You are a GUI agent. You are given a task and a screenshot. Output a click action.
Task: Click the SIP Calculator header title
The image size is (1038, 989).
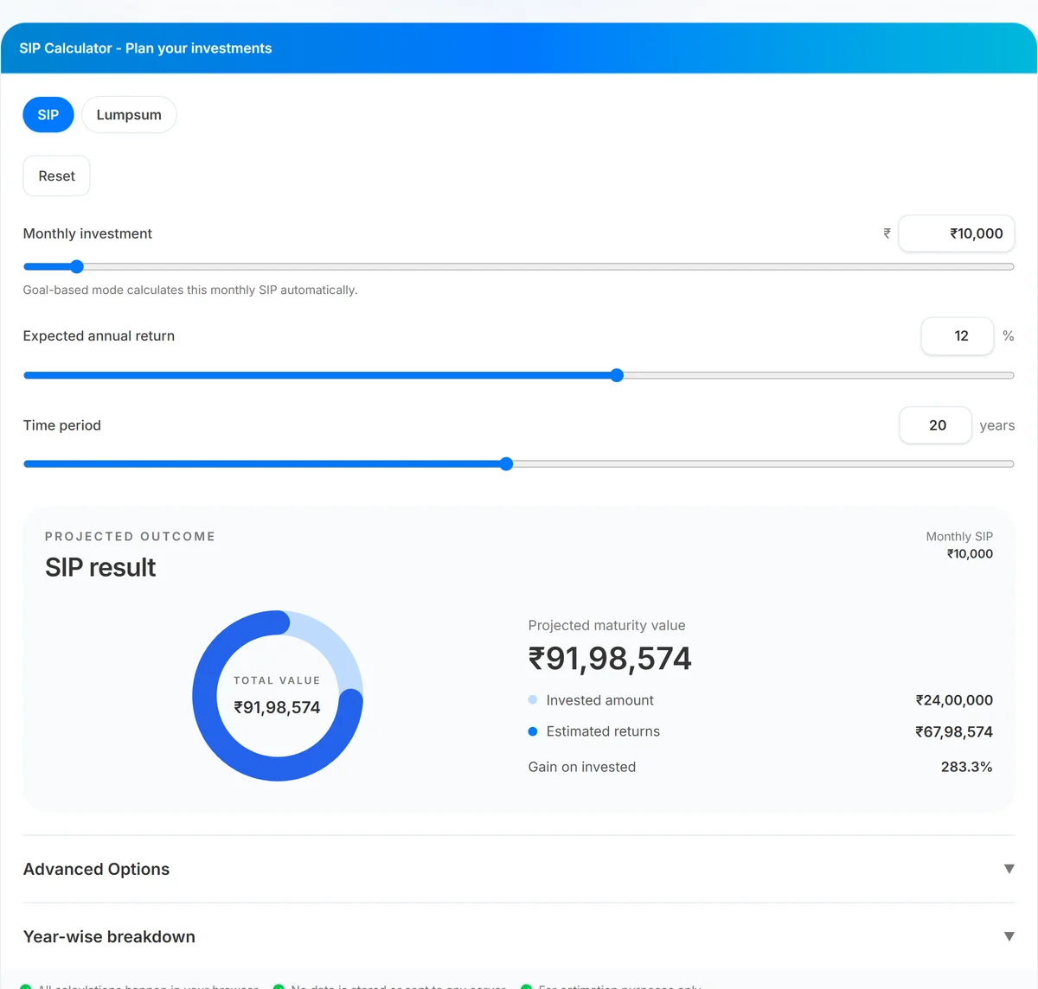(145, 48)
